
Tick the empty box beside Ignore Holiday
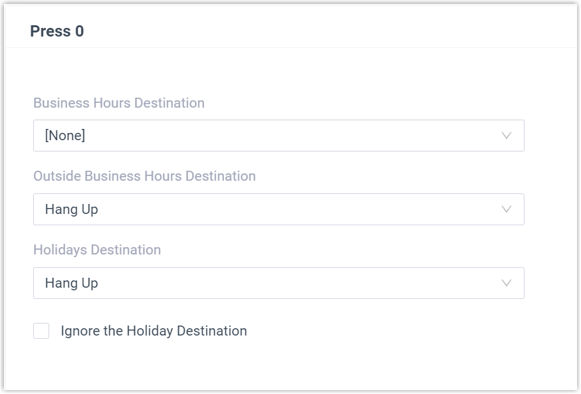coord(41,331)
